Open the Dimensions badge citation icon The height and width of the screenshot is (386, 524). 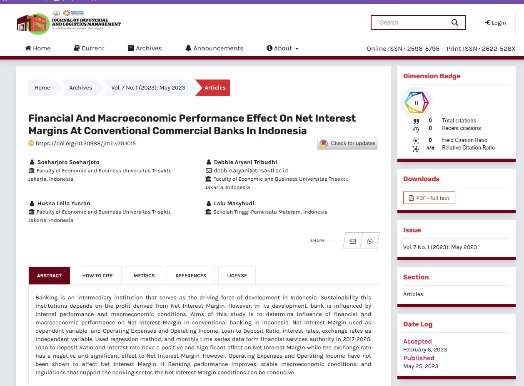416,103
